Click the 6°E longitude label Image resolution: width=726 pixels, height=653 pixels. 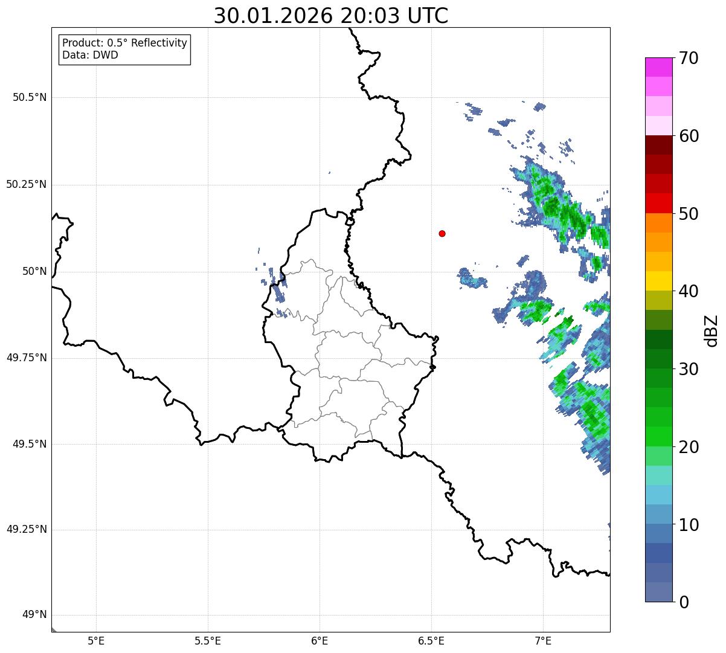(x=320, y=640)
